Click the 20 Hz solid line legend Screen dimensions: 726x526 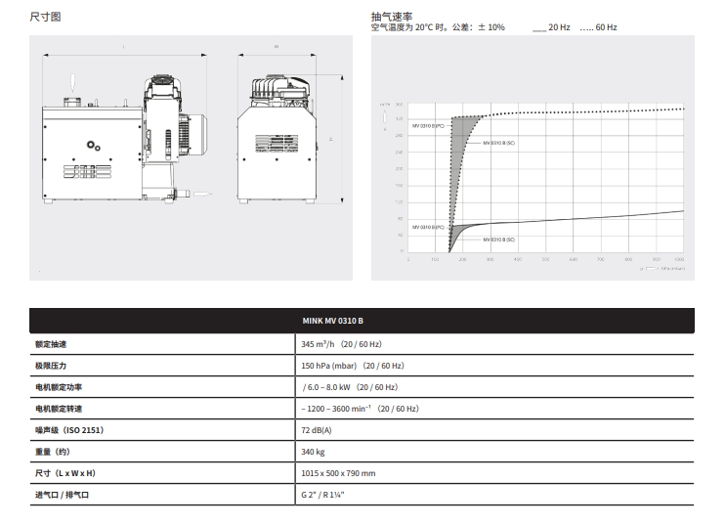551,27
